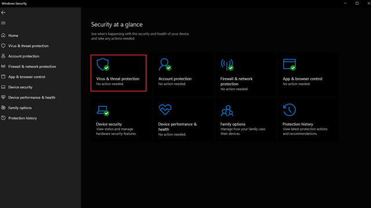The image size is (371, 208).
Task: Open the Device performance & health tile title
Action: 177,127
